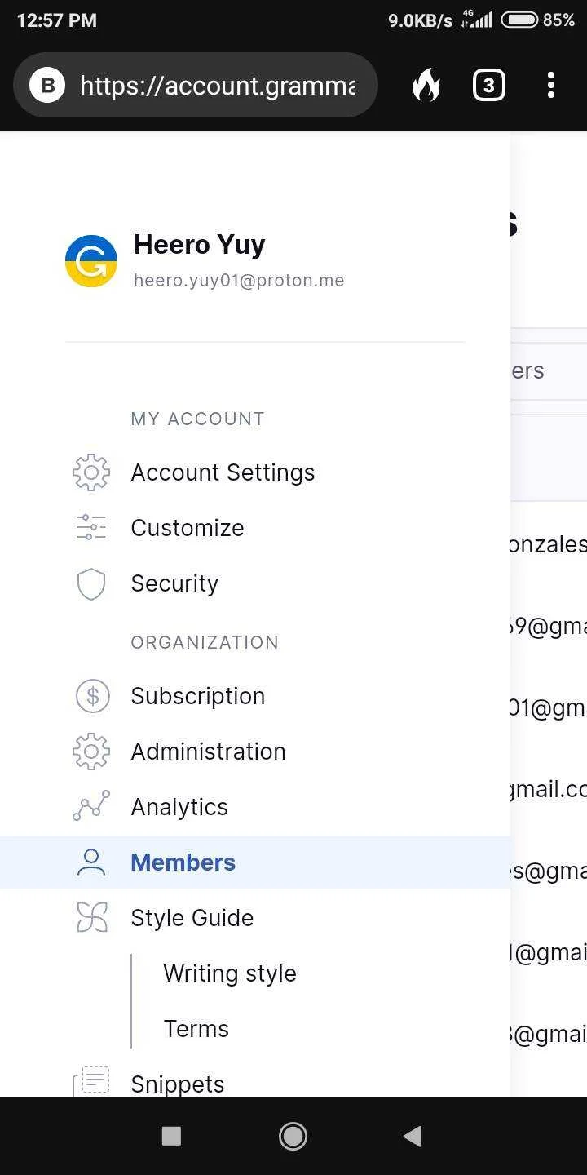Click the MY ACCOUNT section heading

198,419
